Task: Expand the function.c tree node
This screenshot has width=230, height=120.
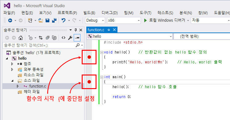Action: (x=18, y=86)
